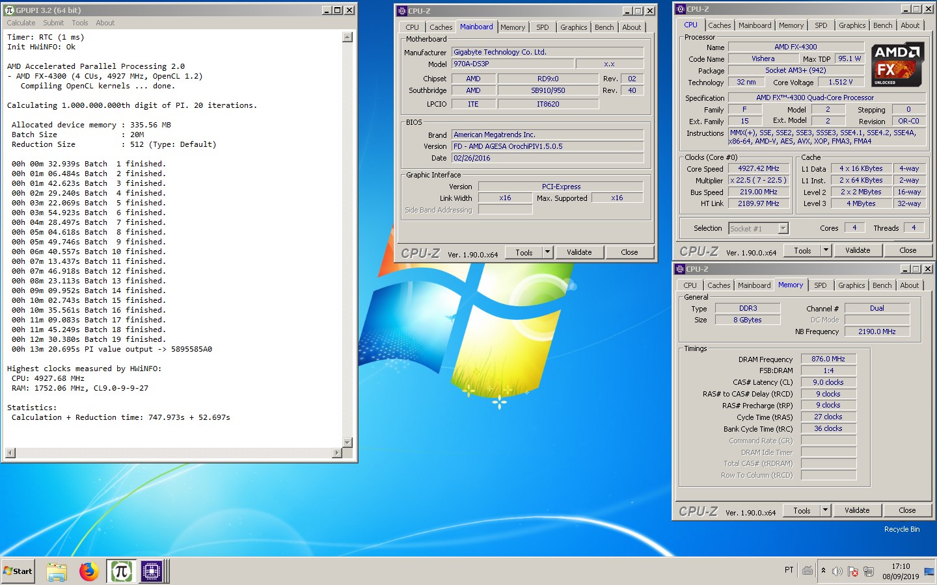This screenshot has width=937, height=585.
Task: Click GPUPI horizontal scrollbar right arrow
Action: (337, 453)
